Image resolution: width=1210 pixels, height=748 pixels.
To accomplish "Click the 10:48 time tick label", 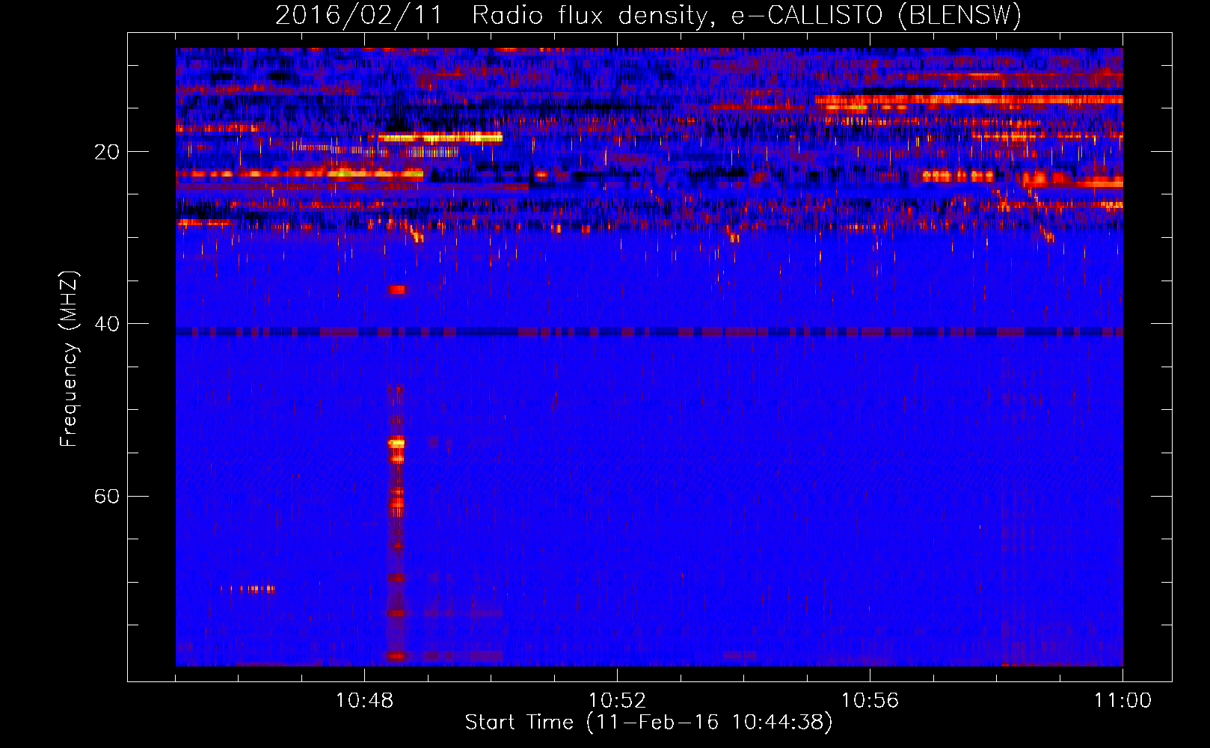I will click(x=364, y=701).
